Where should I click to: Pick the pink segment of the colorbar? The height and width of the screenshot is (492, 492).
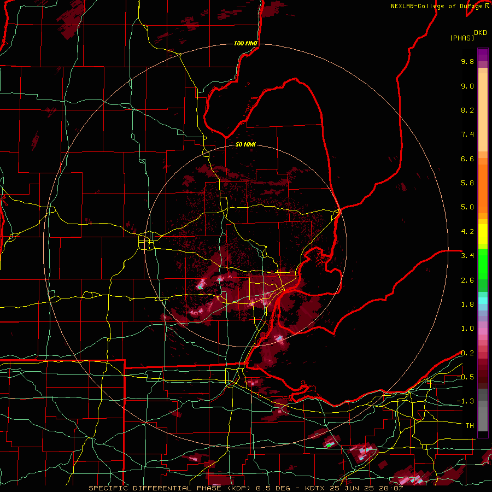pos(483,331)
